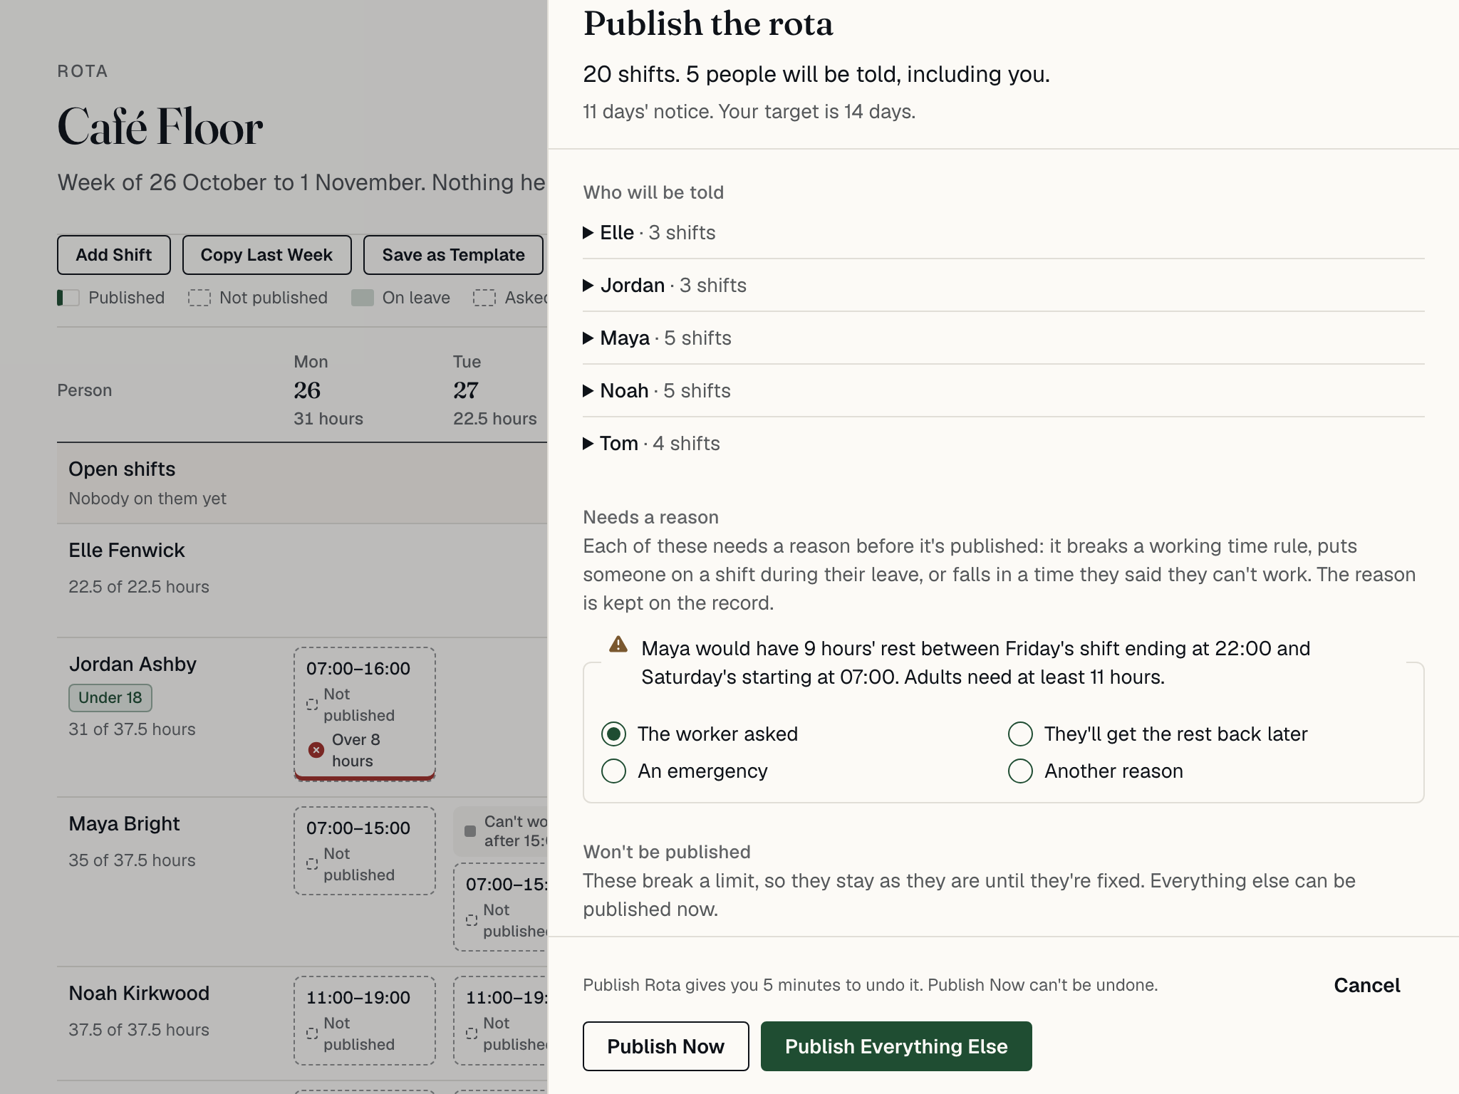Viewport: 1459px width, 1094px height.
Task: Click the 'Who will be told' heading
Action: 653,193
